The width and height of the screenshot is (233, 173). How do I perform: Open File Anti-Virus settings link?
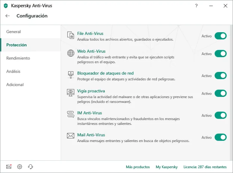coord(90,34)
